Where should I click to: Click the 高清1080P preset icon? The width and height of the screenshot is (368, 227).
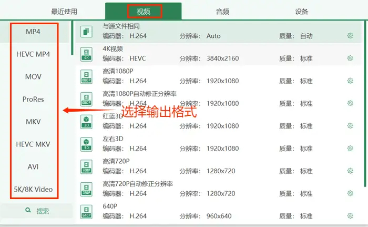(86, 77)
